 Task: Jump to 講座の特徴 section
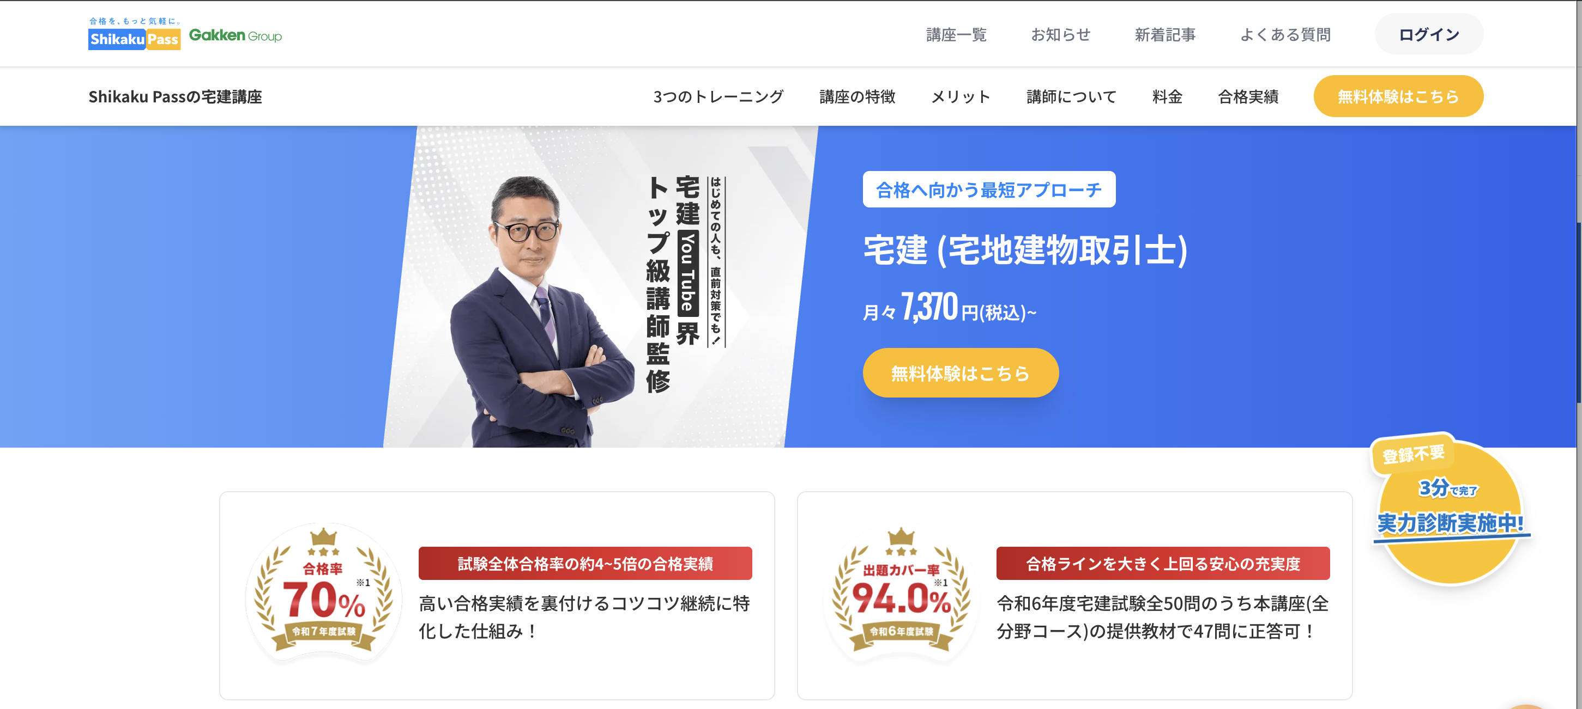pyautogui.click(x=858, y=96)
